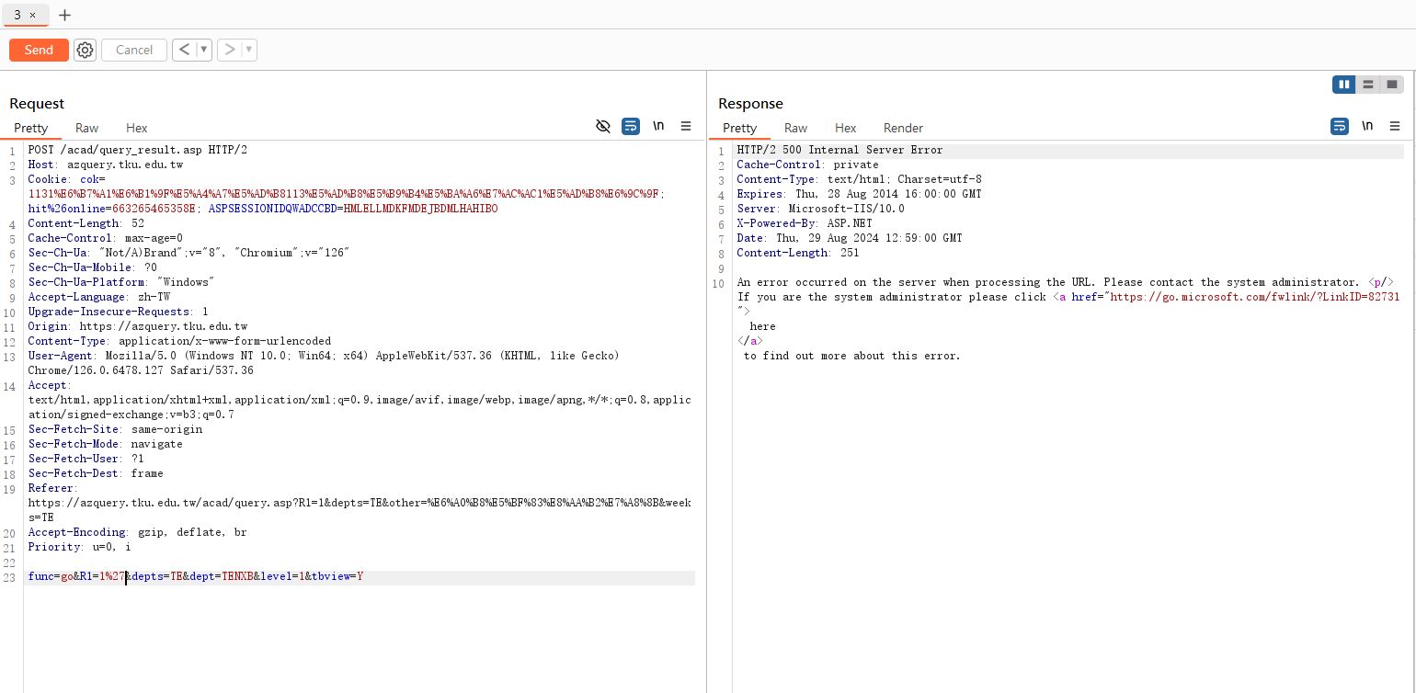The height and width of the screenshot is (693, 1416).
Task: Click the Date: Thu, 29 Aug 2024 response header
Action: [x=850, y=238]
